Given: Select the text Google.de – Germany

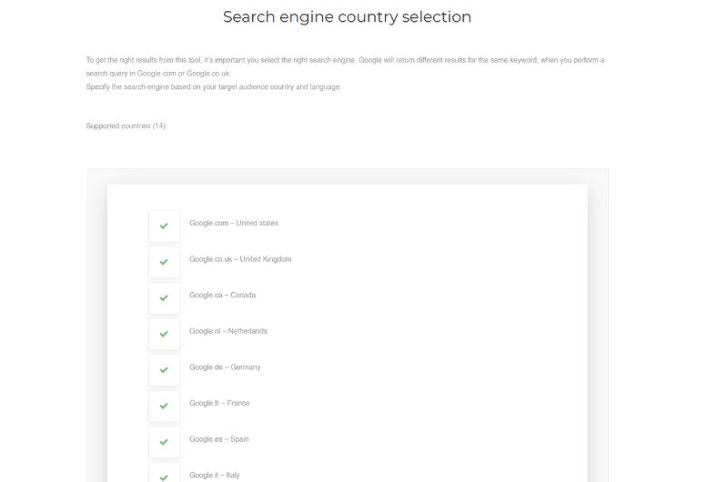Looking at the screenshot, I should coord(225,367).
